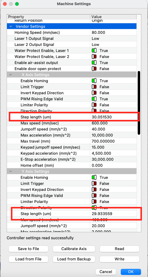Screen dimensions: 148x277
Task: Toggle Y Axis Limiter Polarity switch
Action: 94,201
